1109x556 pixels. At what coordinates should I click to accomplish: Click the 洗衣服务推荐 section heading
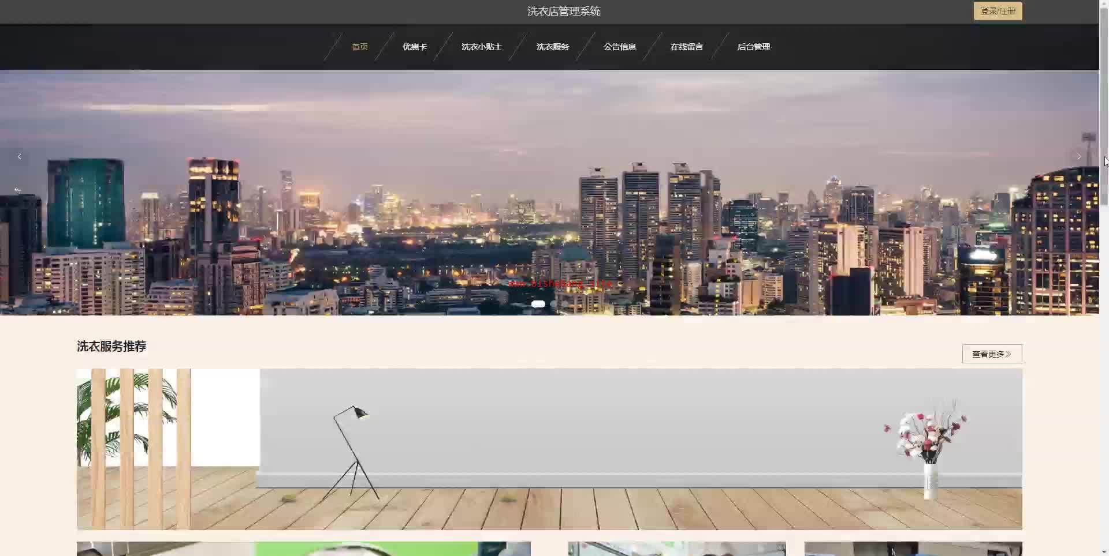(111, 346)
